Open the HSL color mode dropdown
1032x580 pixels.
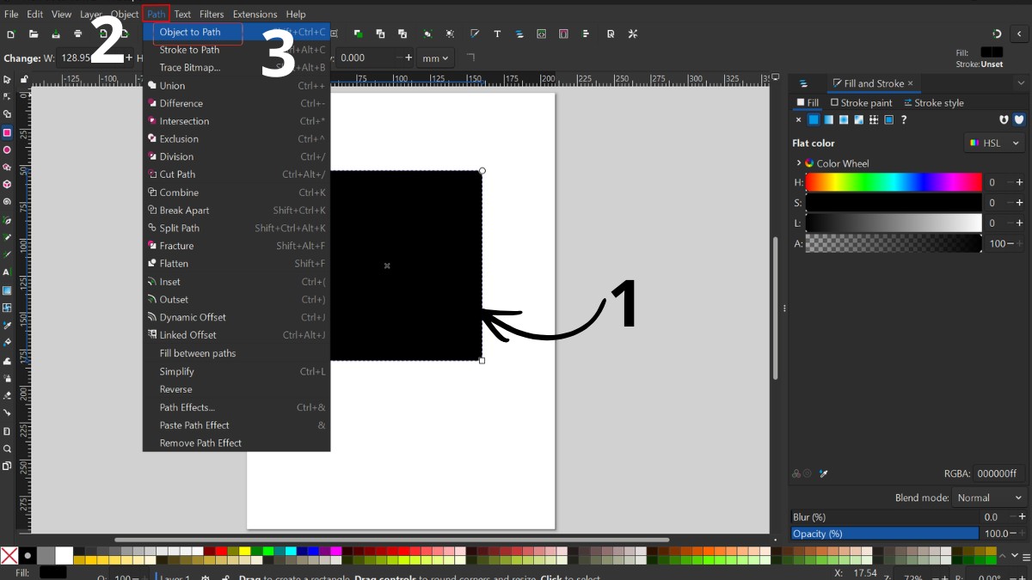993,143
